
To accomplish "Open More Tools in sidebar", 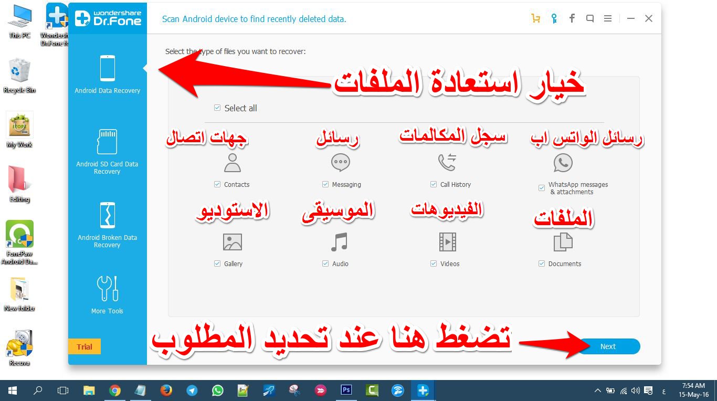I will (107, 296).
